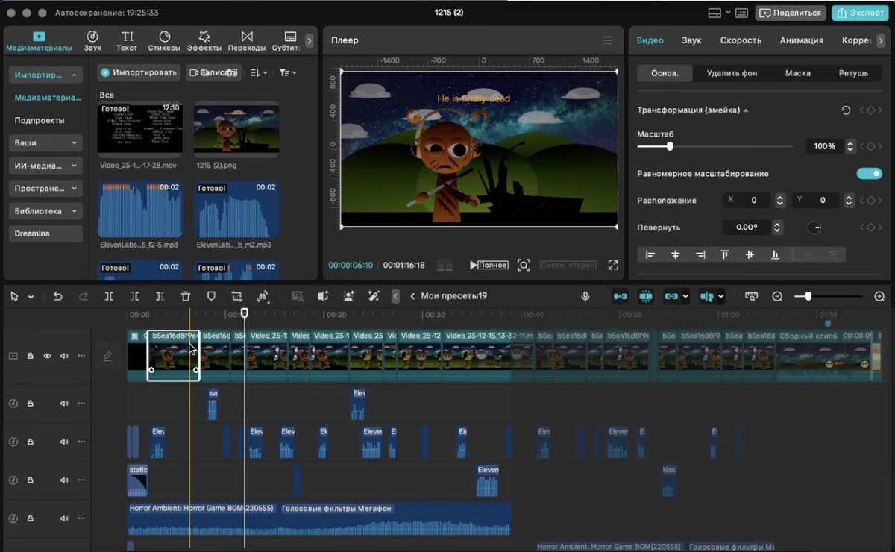Mute the first audio track below video
895x552 pixels.
tap(64, 404)
